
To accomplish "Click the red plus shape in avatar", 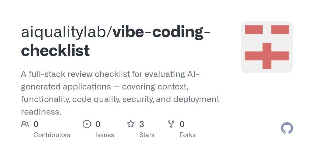I will (x=267, y=56).
